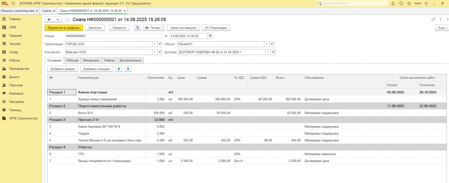Viewport: 449px width, 183px height.
Task: Expand the Договор dropdown list
Action: 267,52
